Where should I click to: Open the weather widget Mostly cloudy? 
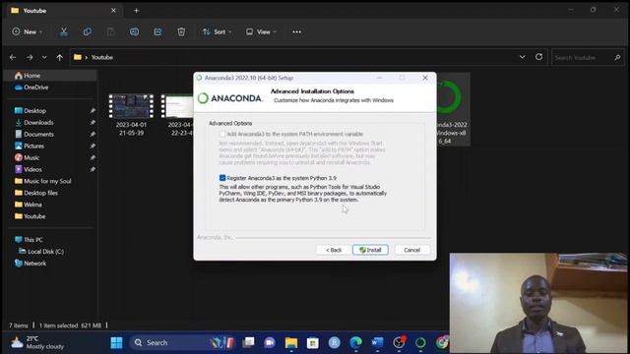[x=37, y=342]
